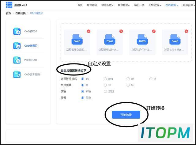Remove the 别墅书房书柜详 file
The height and width of the screenshot is (145, 196).
coord(187,31)
